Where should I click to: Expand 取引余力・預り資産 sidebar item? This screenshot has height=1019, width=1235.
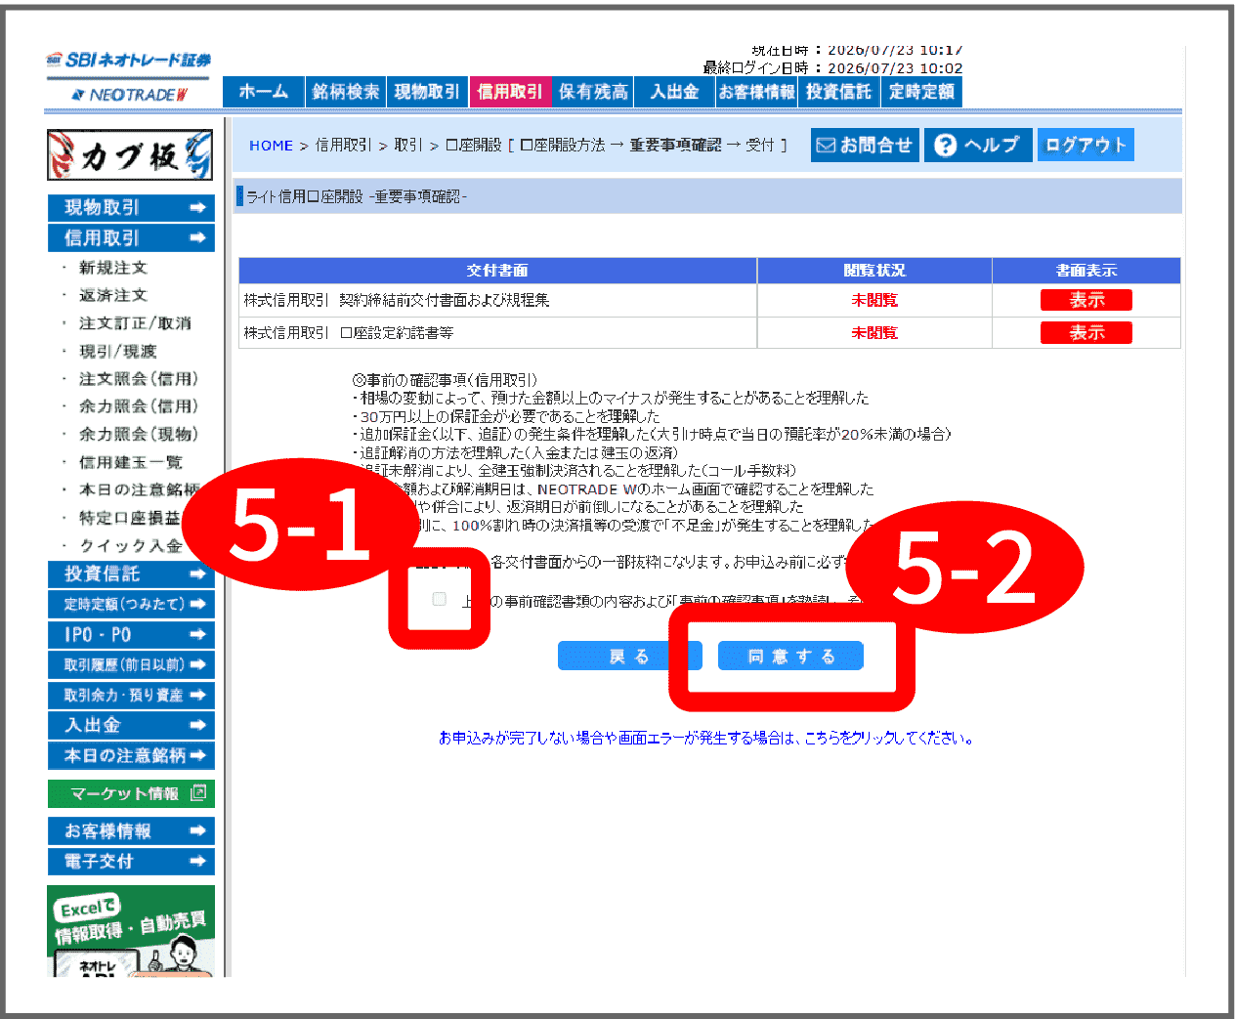[x=131, y=695]
